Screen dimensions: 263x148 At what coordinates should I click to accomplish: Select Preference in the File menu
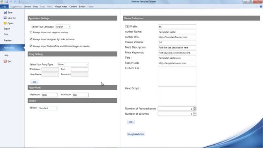pos(12,48)
